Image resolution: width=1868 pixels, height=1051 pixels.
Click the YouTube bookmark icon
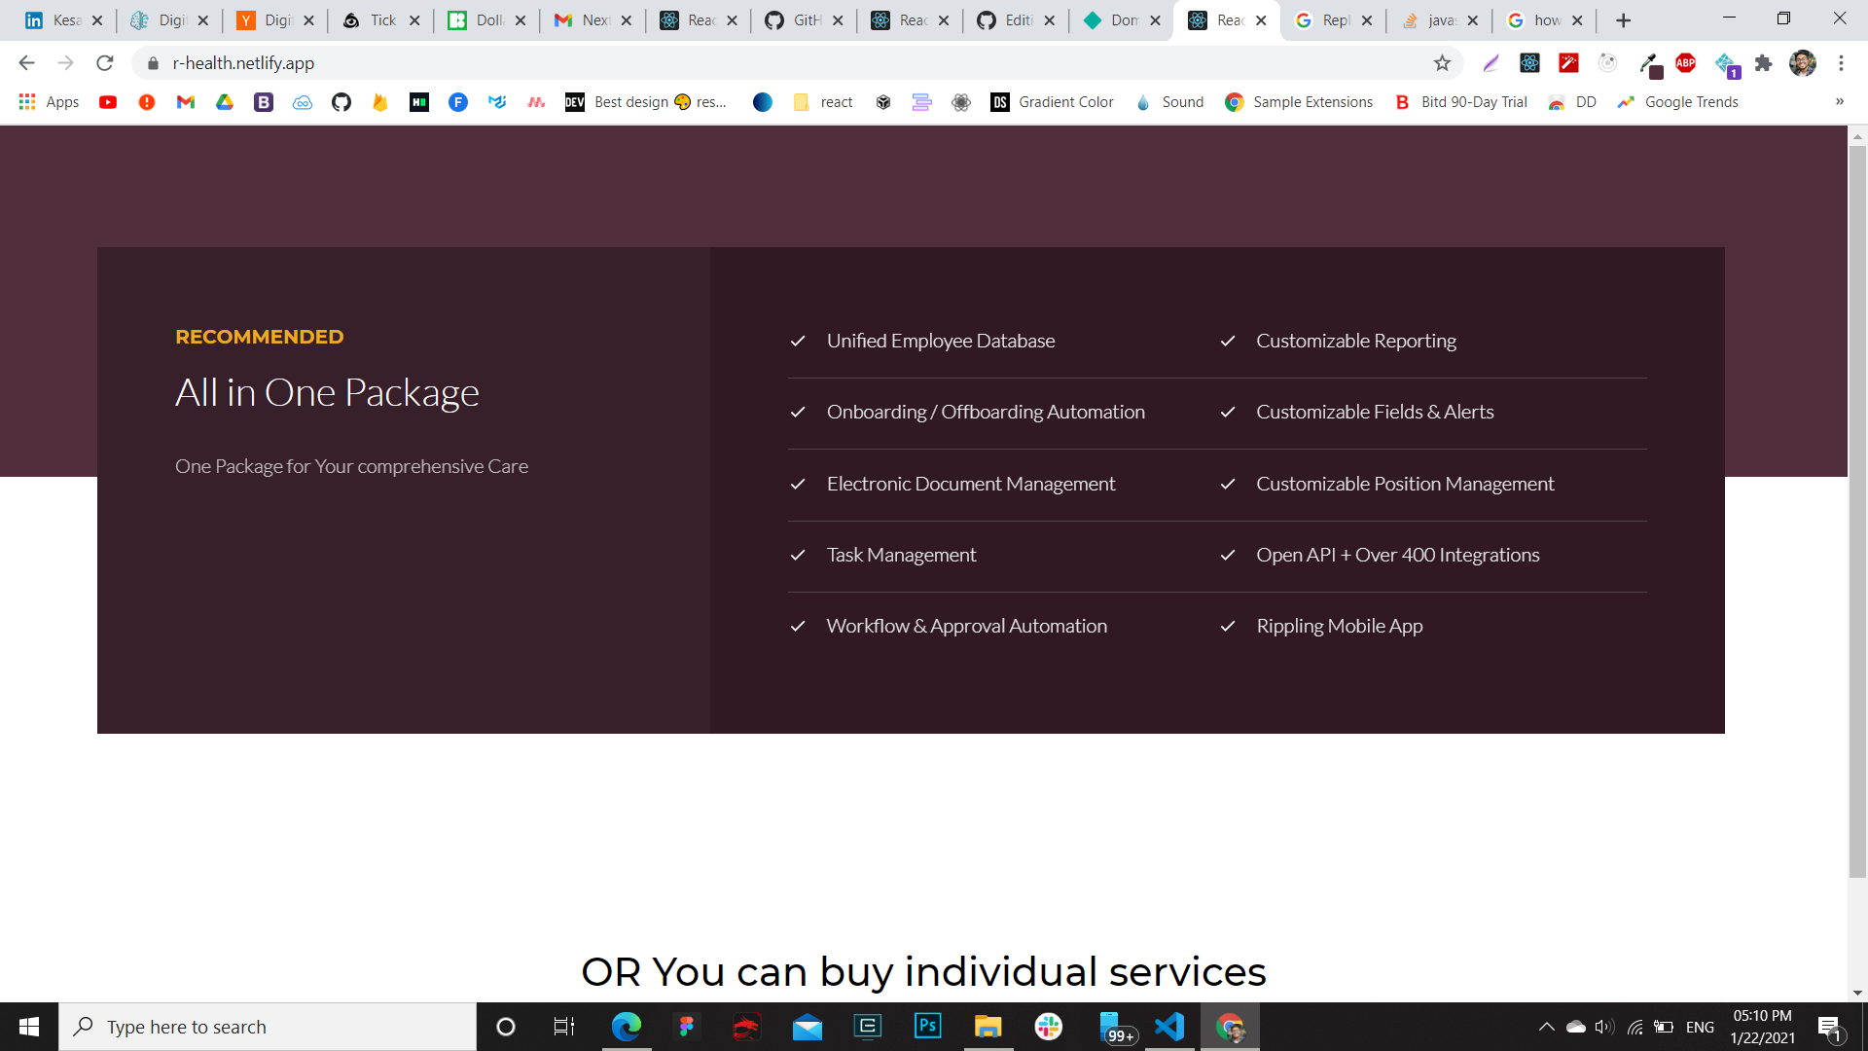pos(108,102)
